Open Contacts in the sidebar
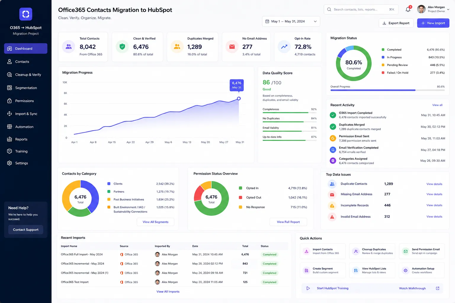The width and height of the screenshot is (455, 303). (x=26, y=62)
